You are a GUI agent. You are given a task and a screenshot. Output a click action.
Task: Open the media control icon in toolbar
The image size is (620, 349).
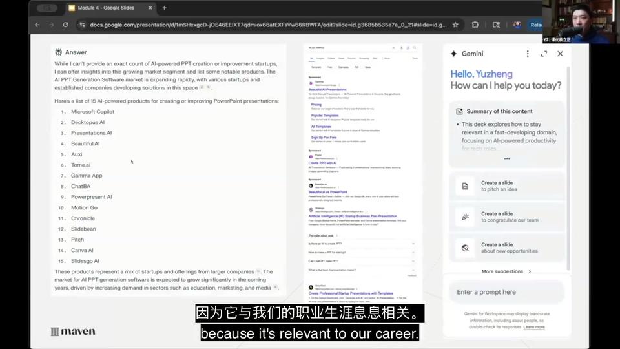point(496,25)
